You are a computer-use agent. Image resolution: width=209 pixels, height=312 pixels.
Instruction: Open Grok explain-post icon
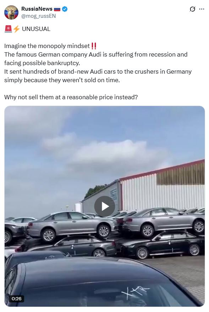point(192,9)
